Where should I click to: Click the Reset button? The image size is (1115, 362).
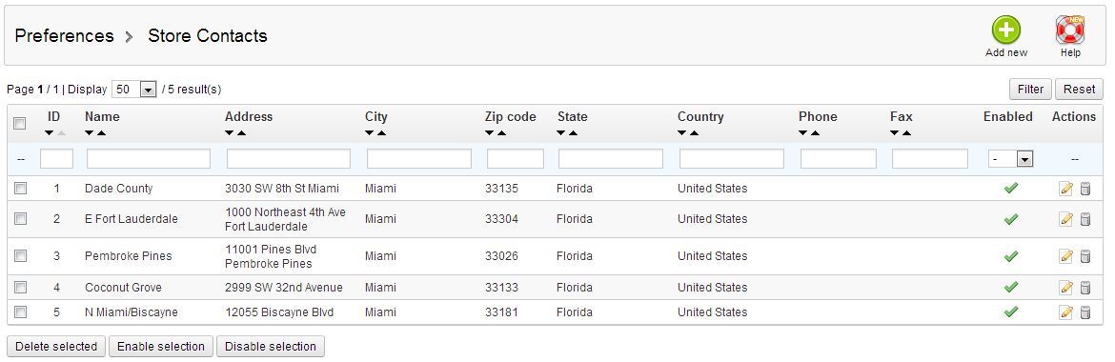click(1080, 89)
